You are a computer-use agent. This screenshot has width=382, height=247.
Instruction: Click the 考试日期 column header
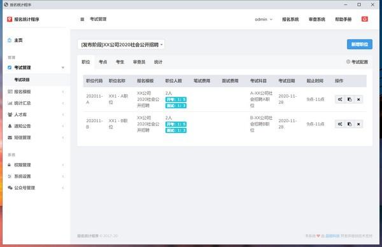pos(286,81)
